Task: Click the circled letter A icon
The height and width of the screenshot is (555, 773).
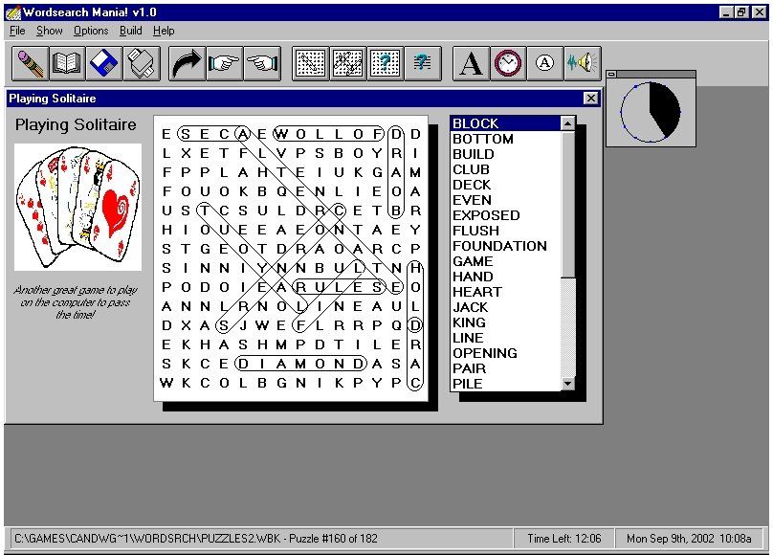Action: (545, 63)
